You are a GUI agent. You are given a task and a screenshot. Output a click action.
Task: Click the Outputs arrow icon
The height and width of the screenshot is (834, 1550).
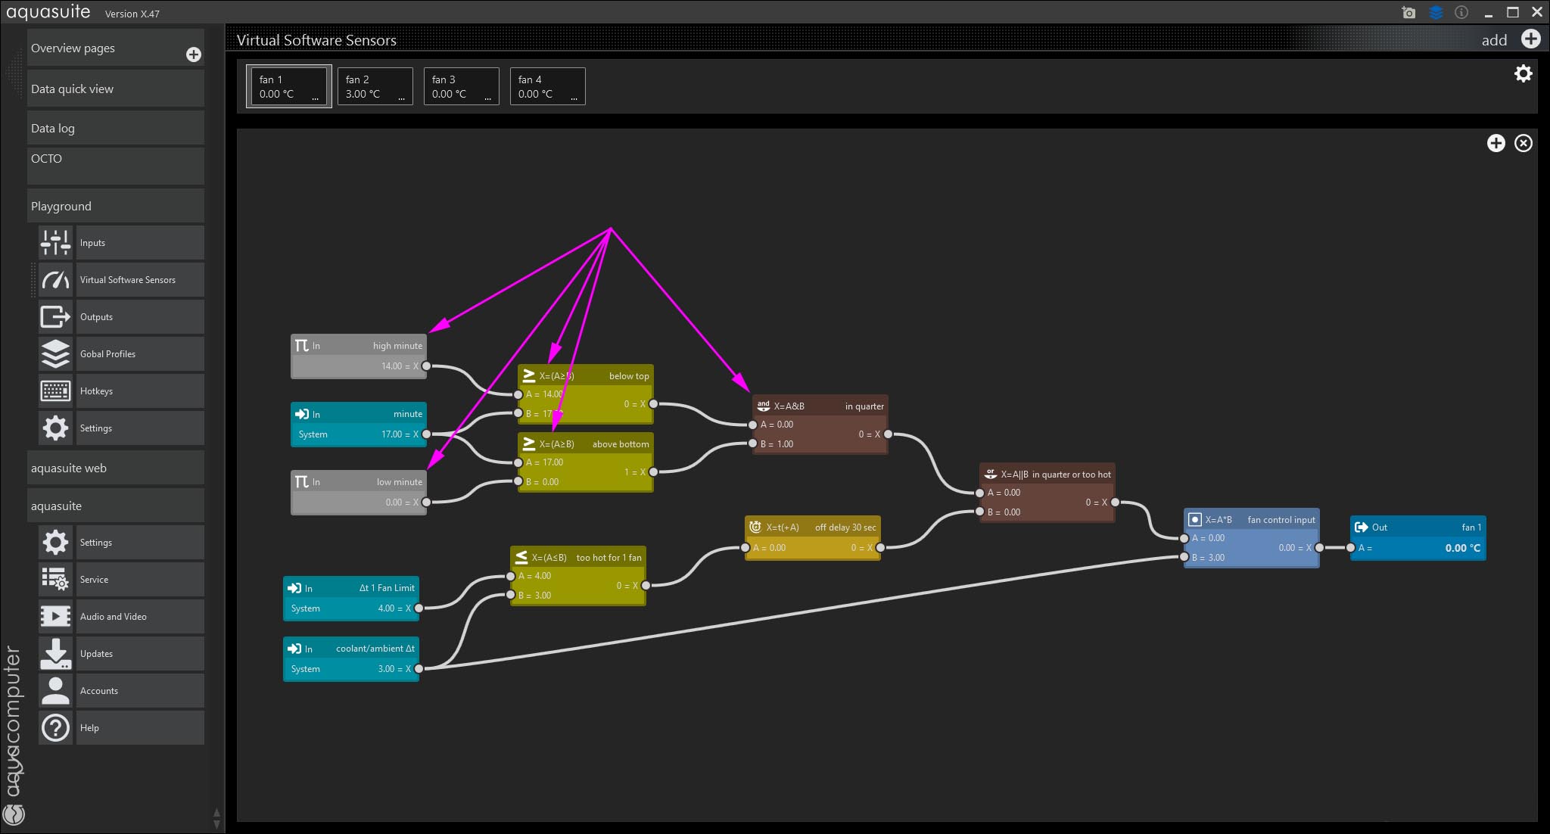tap(55, 317)
